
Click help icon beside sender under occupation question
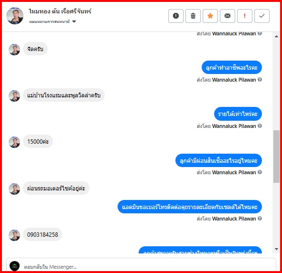(x=260, y=80)
